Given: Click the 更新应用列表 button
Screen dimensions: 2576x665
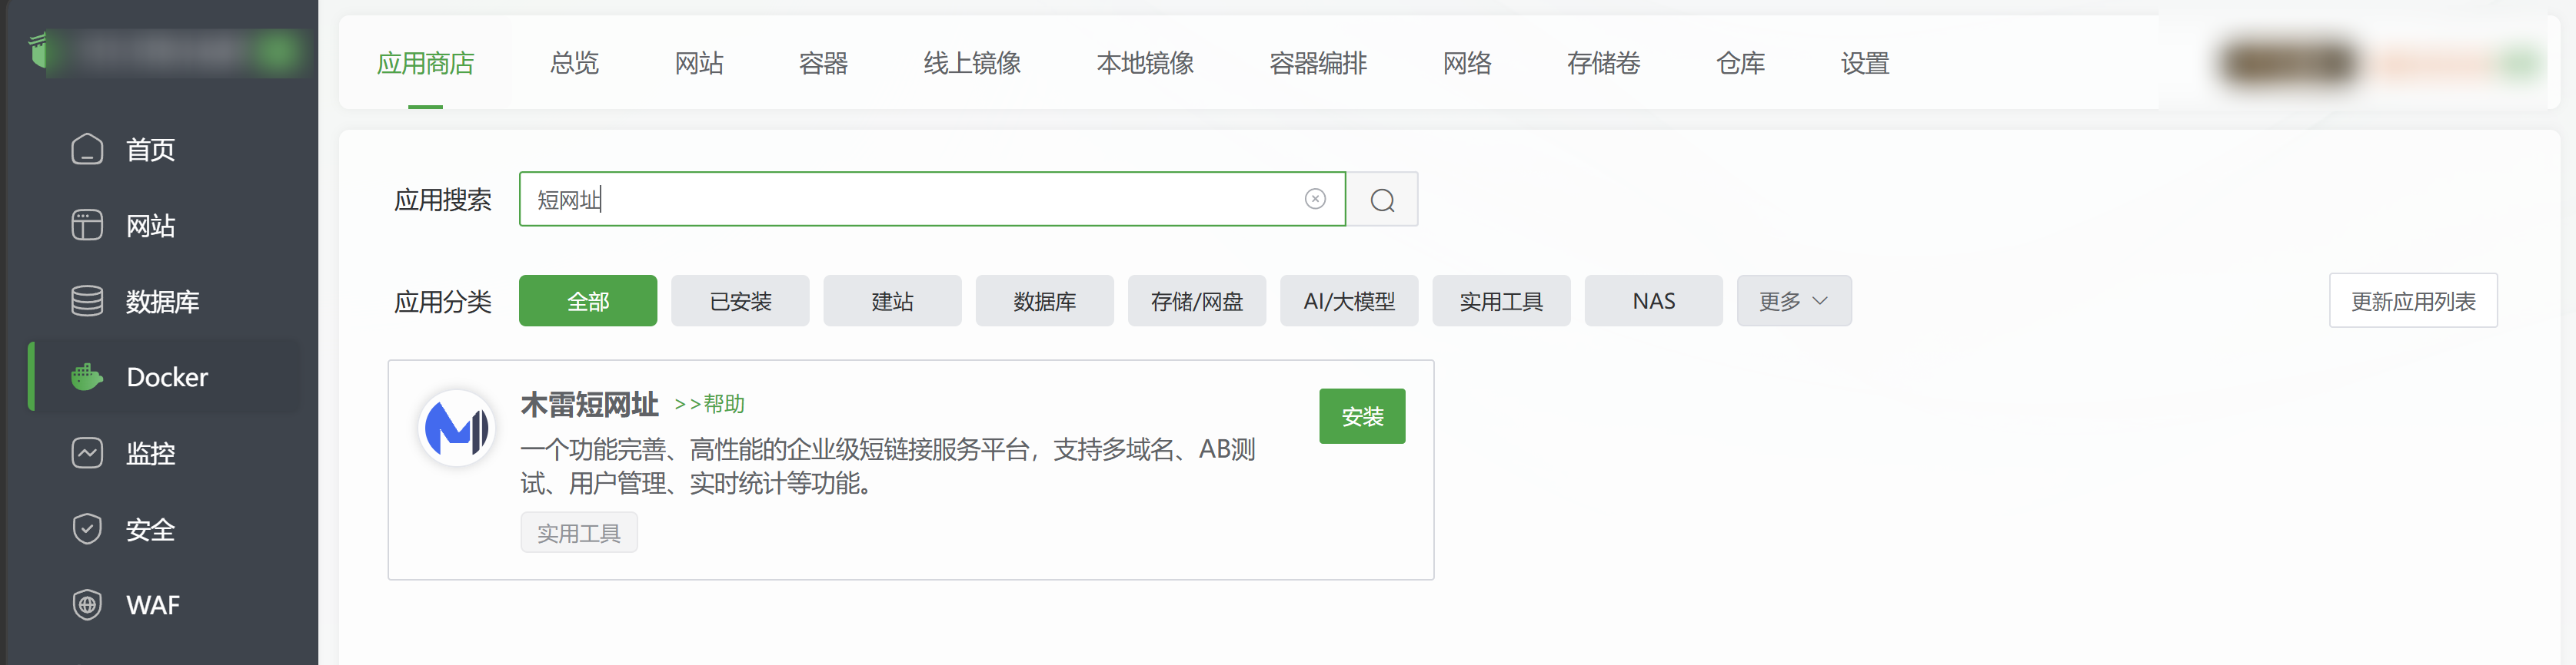Looking at the screenshot, I should click(x=2413, y=300).
